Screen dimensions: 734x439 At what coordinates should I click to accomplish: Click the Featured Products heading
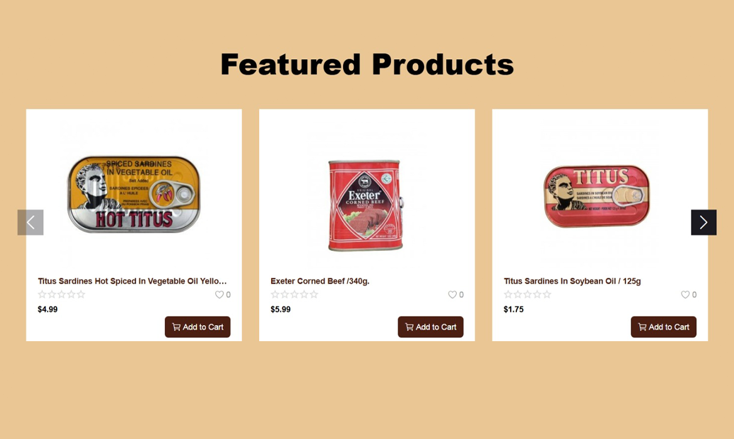[367, 64]
